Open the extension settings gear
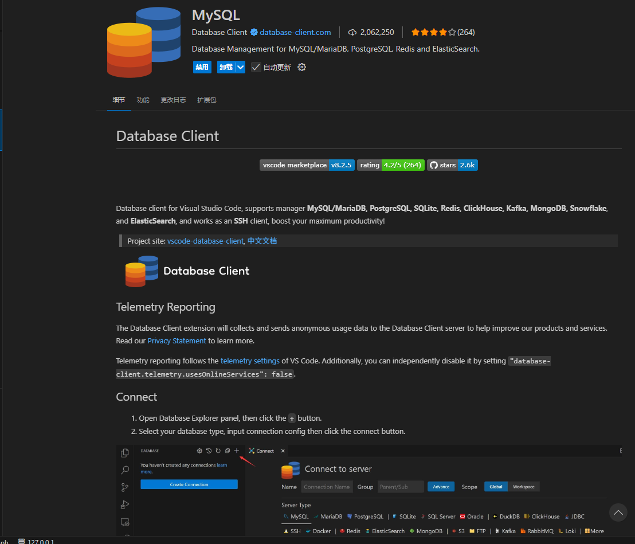 coord(301,67)
